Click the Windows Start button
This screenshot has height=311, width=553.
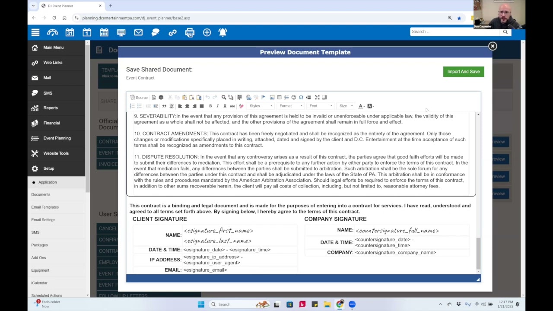click(x=201, y=304)
